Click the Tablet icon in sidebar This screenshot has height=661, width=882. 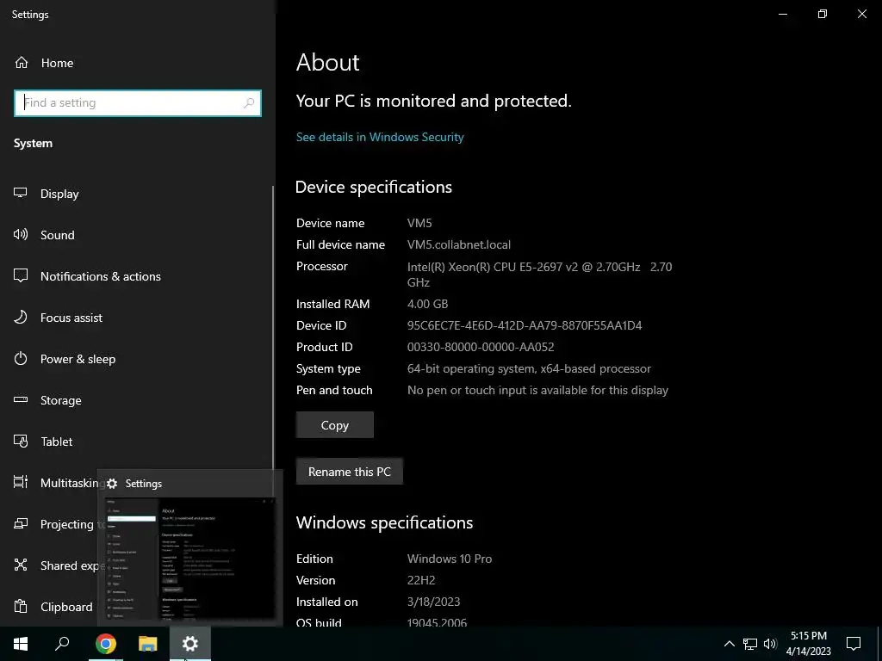pos(21,442)
